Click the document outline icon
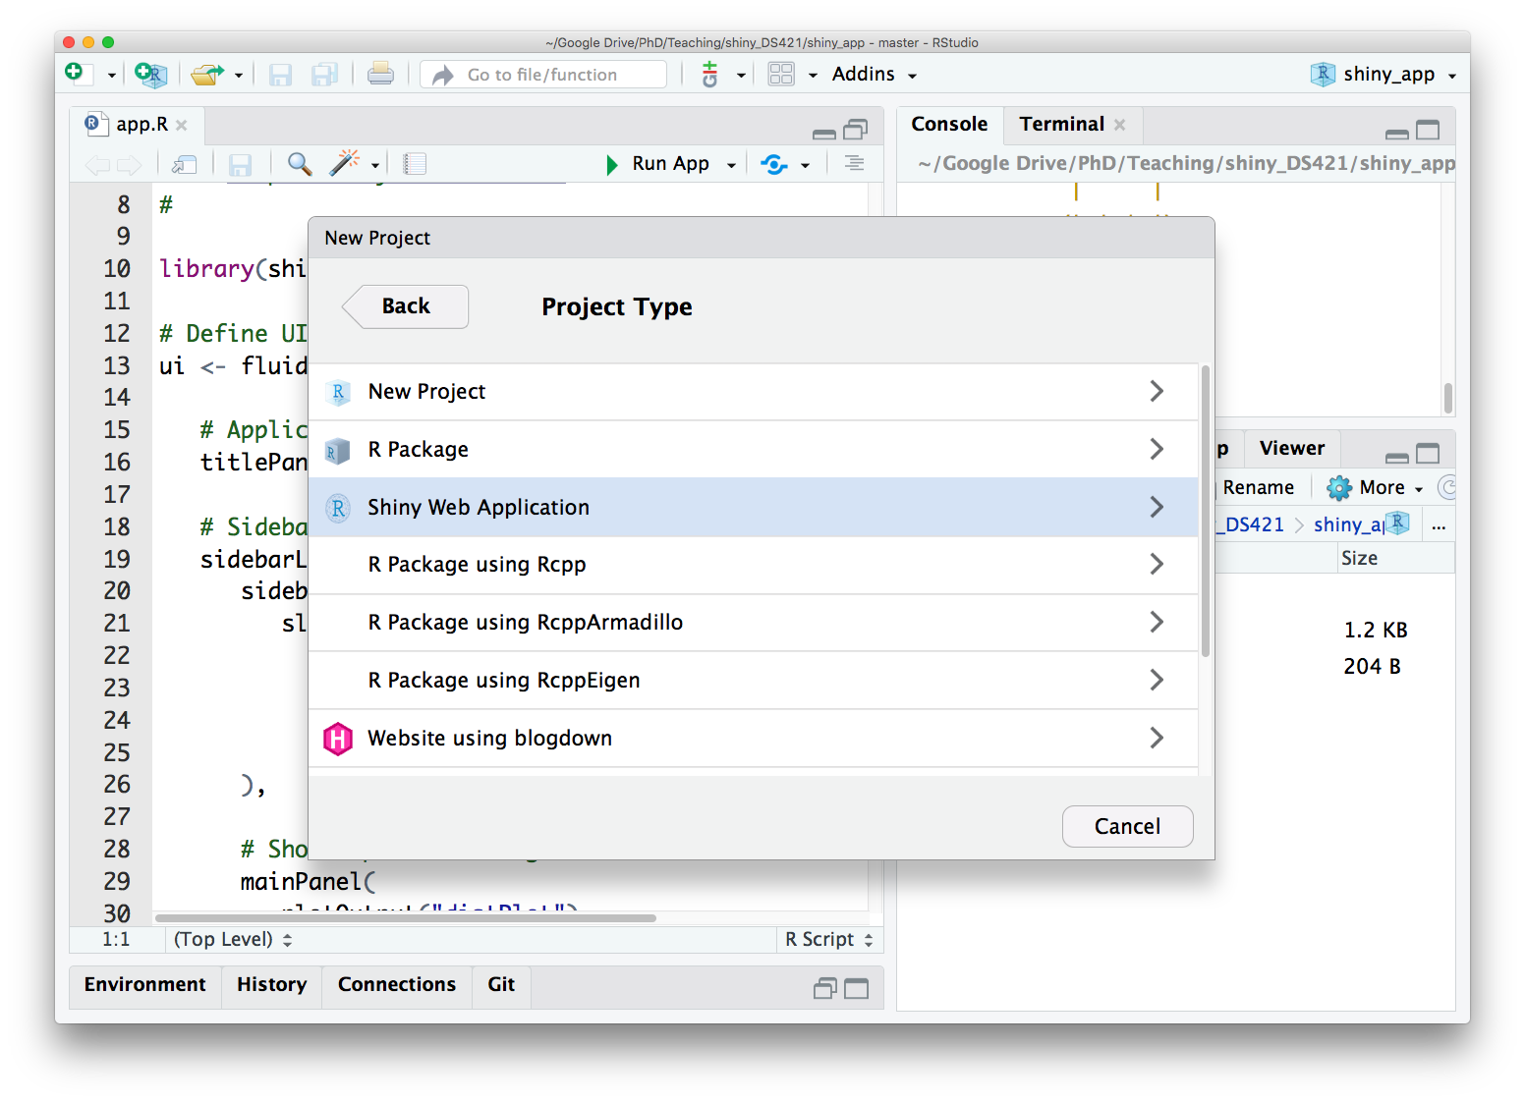Screen dimensions: 1525x1102 [854, 163]
